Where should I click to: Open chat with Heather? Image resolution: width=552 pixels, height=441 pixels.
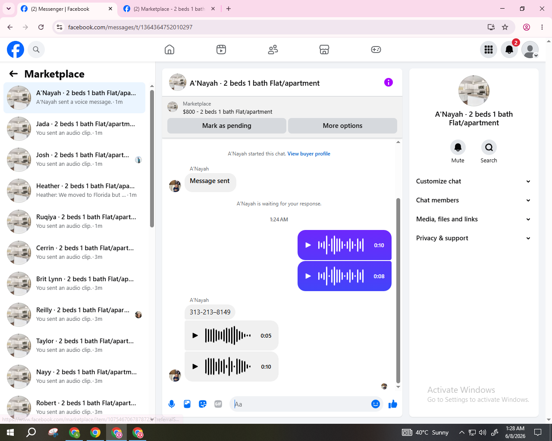[x=75, y=191]
